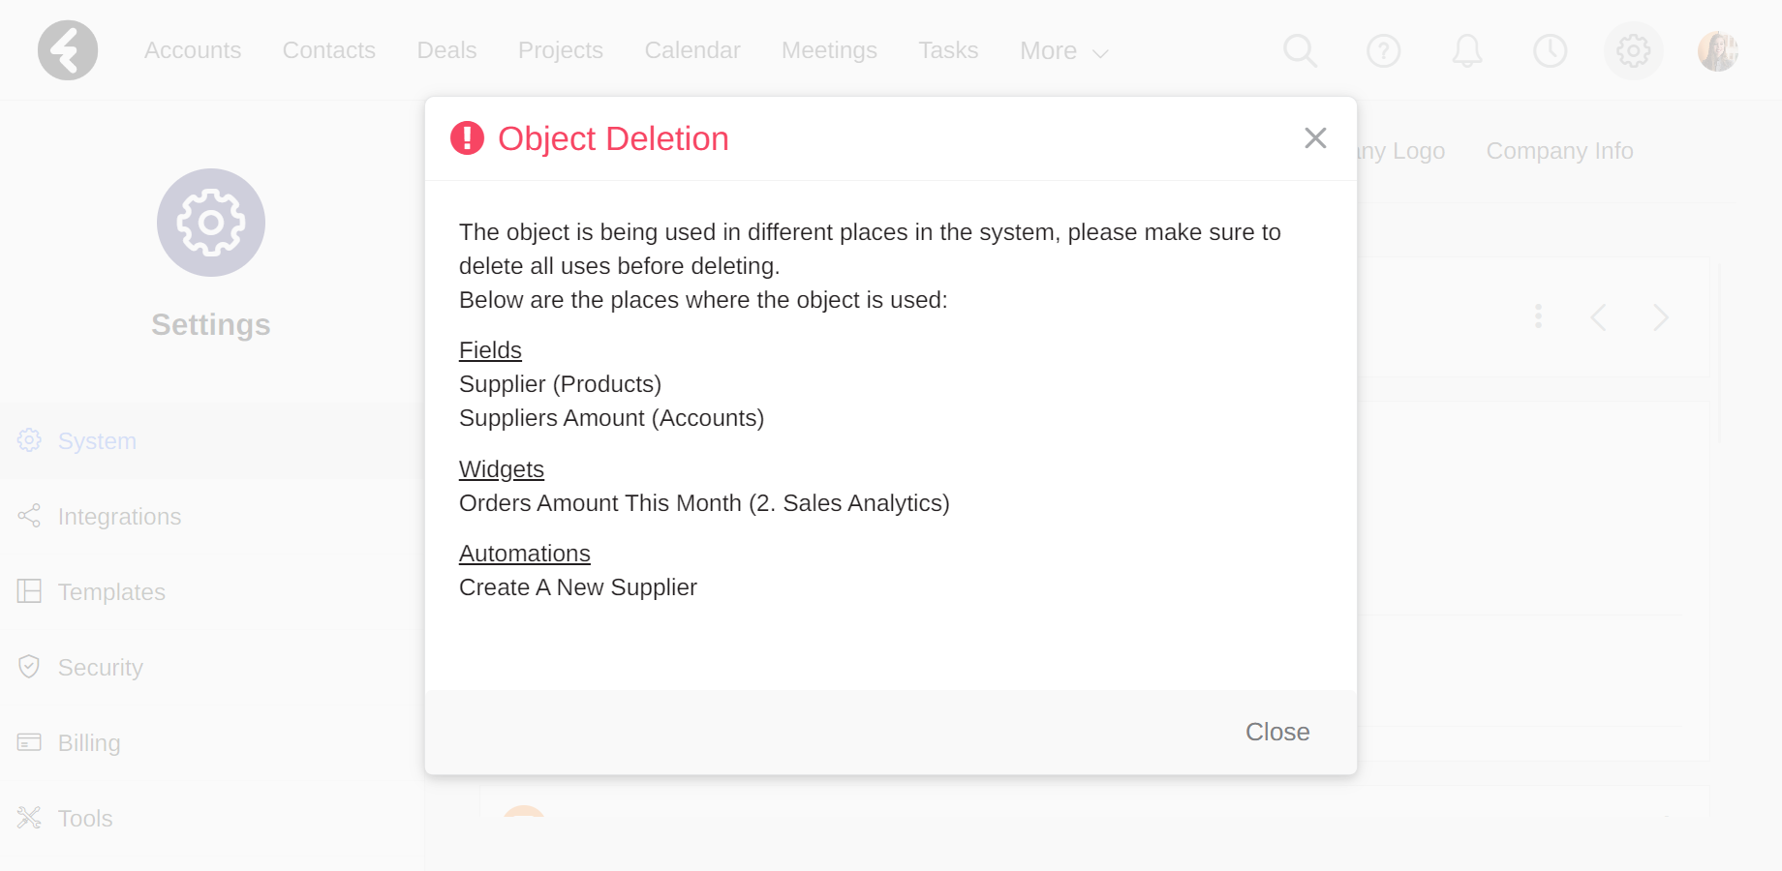Open the search magnifier icon
This screenshot has width=1782, height=871.
pyautogui.click(x=1300, y=50)
